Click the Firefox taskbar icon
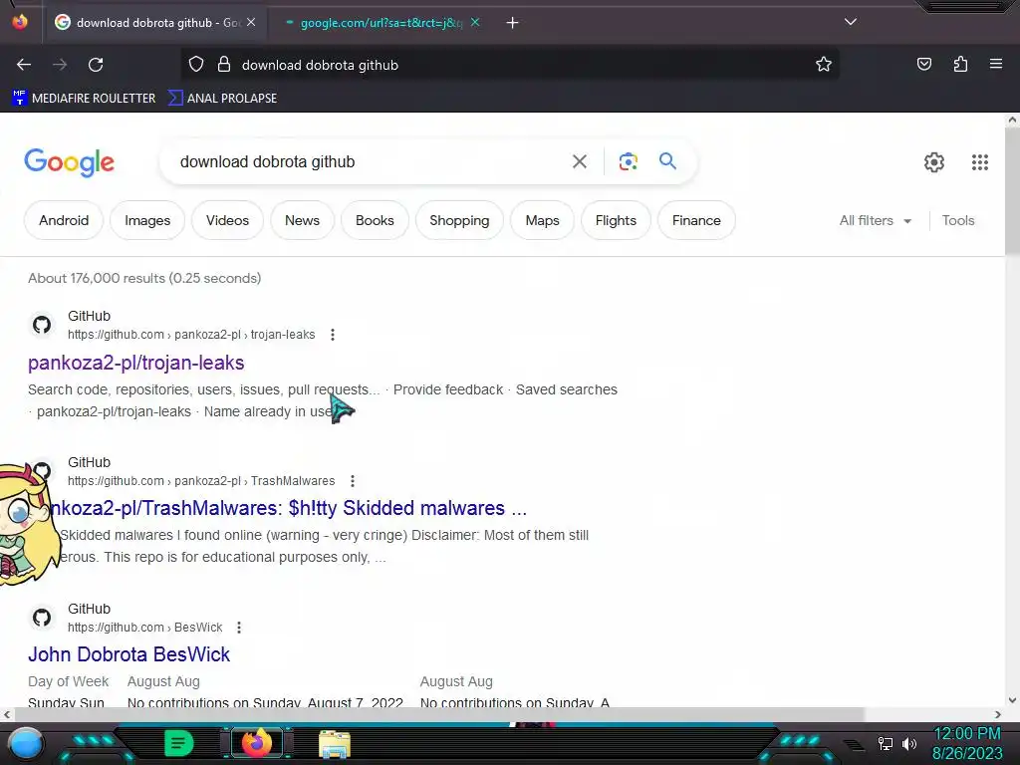Viewport: 1020px width, 765px height. tap(256, 743)
